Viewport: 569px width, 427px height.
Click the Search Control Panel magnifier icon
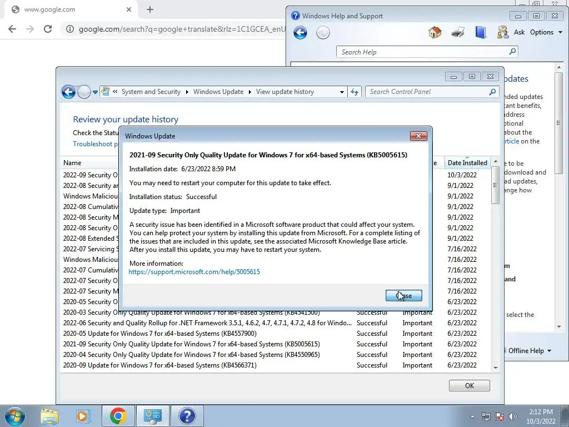click(x=492, y=92)
